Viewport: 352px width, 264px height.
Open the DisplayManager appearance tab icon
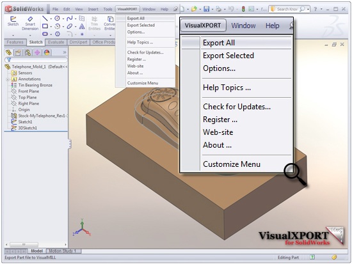[47, 52]
